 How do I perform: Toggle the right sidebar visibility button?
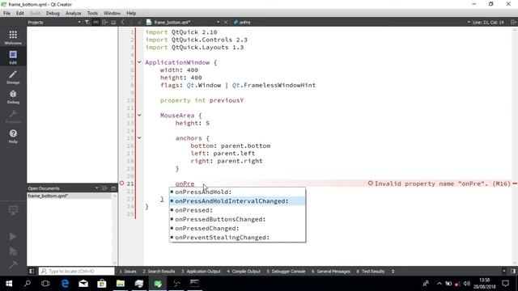[x=513, y=272]
